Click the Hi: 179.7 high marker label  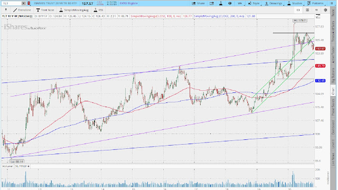(x=300, y=21)
